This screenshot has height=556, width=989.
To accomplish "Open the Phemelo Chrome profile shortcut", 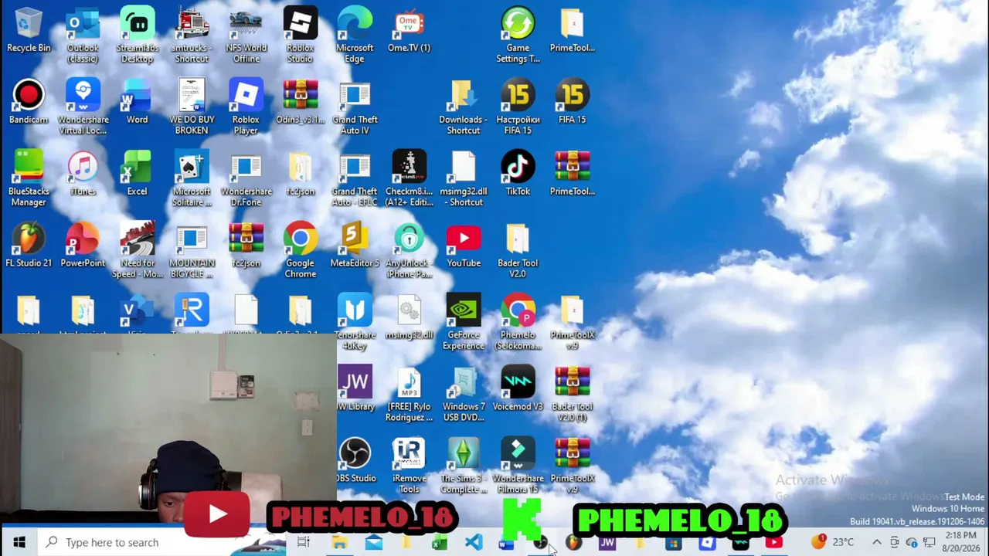I will pos(518,324).
